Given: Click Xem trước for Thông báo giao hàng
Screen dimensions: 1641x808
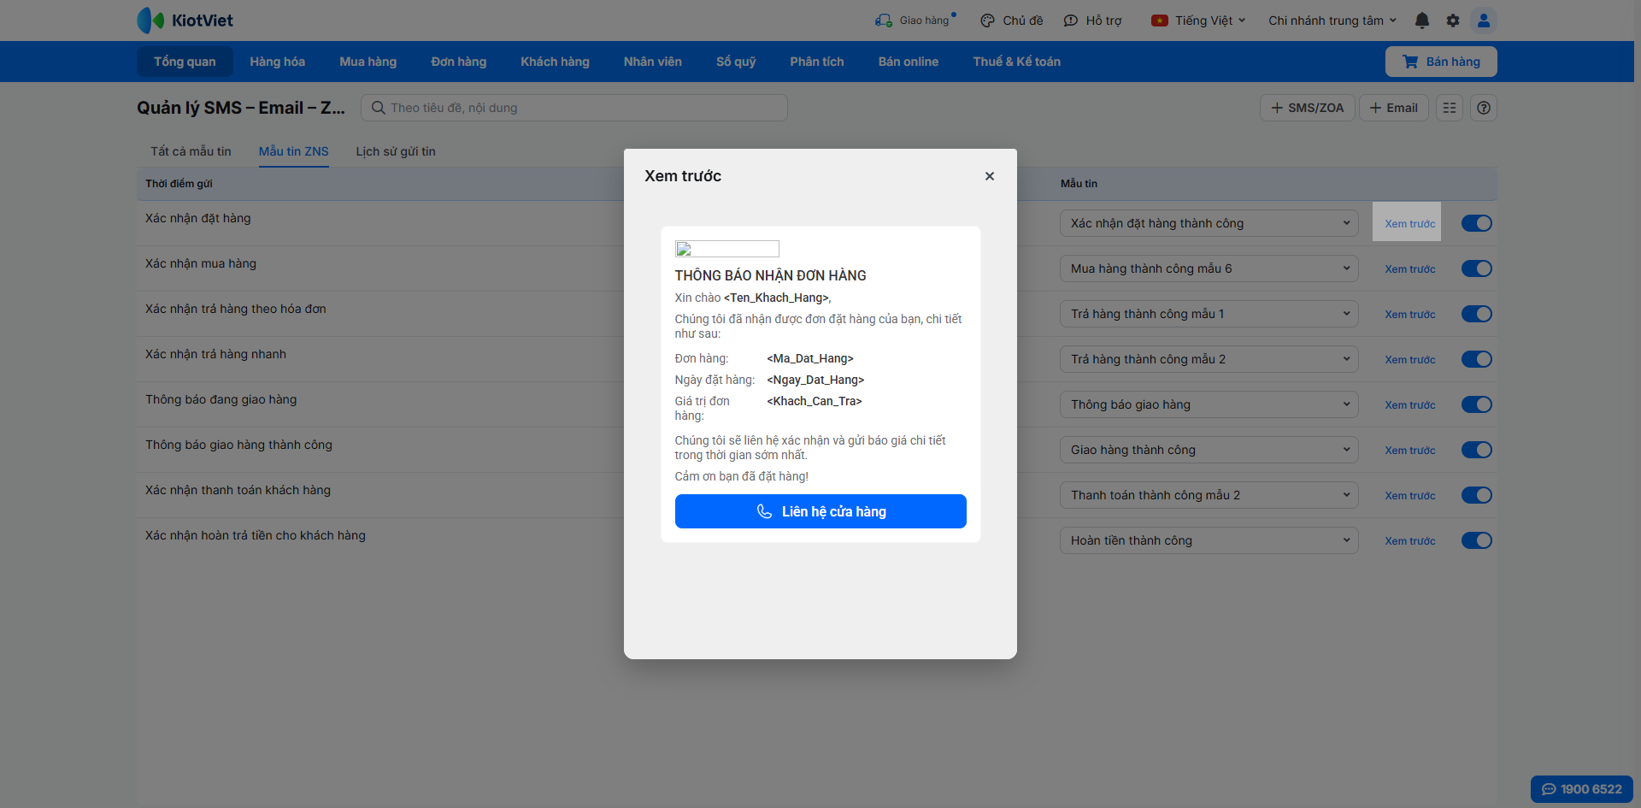Looking at the screenshot, I should pos(1410,404).
